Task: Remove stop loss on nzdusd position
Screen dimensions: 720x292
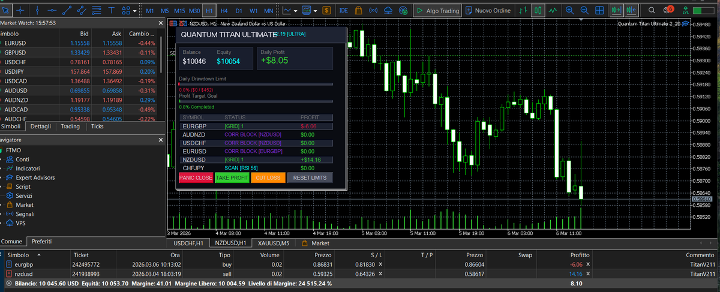Action: [380, 273]
